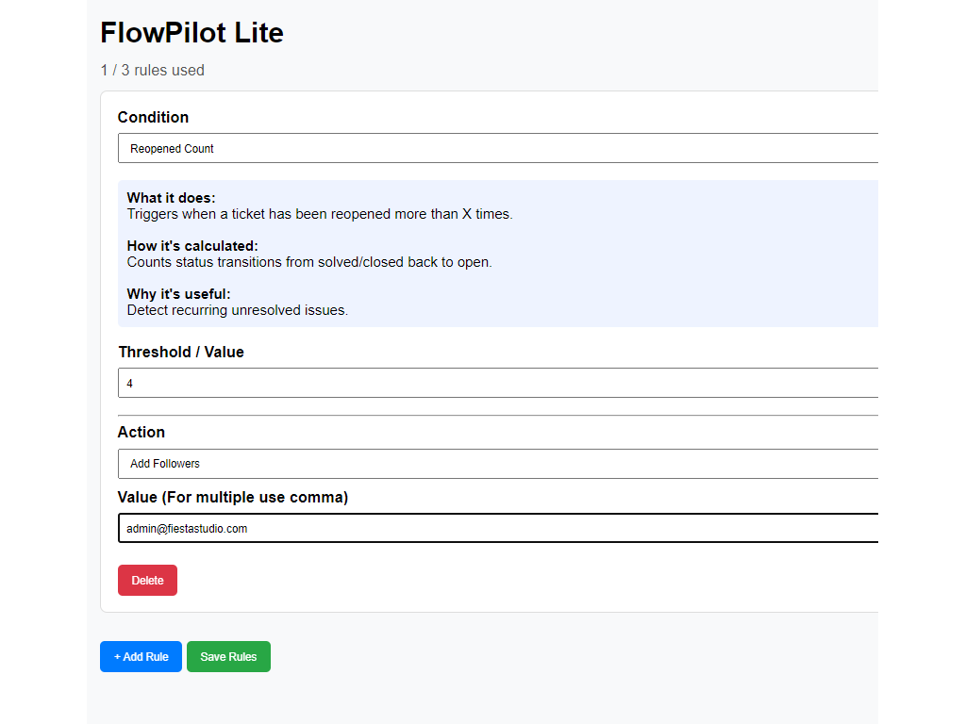Expand the Condition selector to change the trigger
The image size is (966, 724).
497,148
